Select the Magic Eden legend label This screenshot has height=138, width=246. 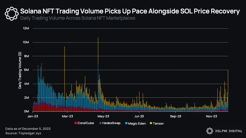pos(137,123)
